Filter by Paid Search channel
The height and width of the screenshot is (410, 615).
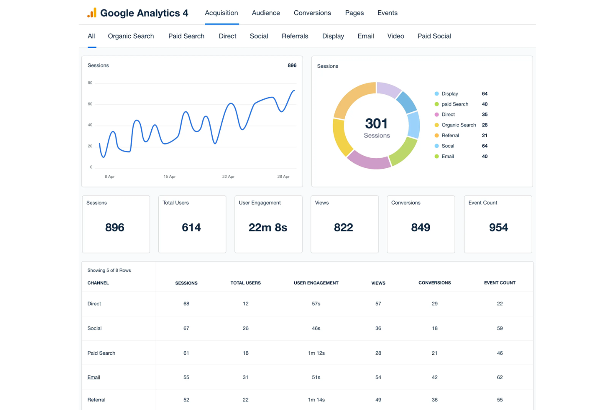[186, 36]
